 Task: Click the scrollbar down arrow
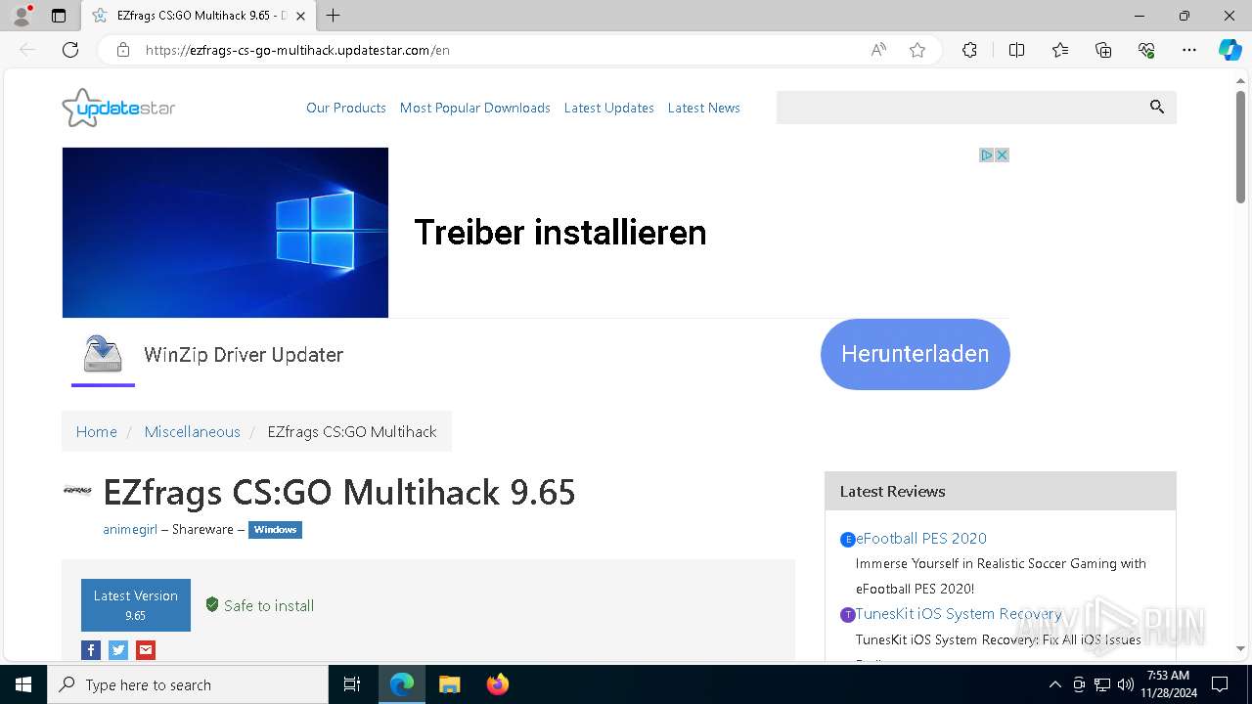click(1240, 648)
